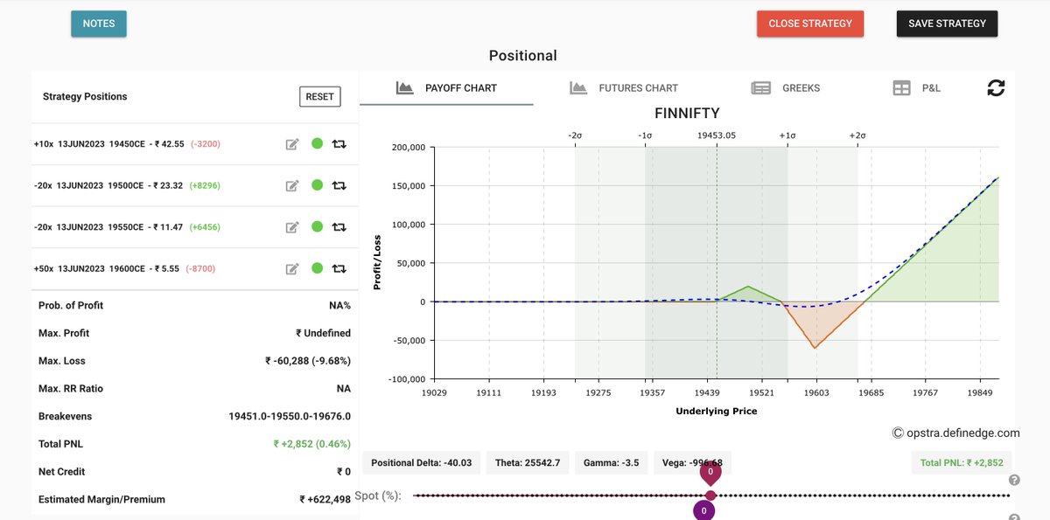Click the list icon beside Greeks

coord(760,87)
